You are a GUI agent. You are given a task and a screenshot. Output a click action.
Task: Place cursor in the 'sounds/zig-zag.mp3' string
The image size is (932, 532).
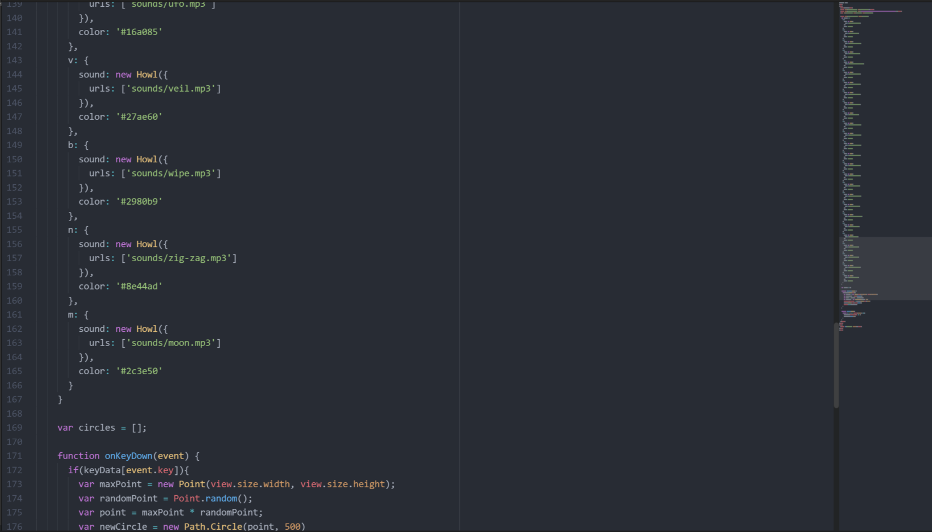pyautogui.click(x=179, y=258)
